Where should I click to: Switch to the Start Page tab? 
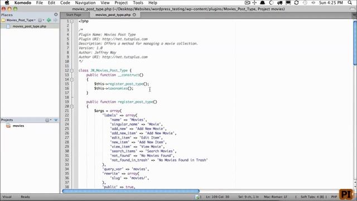pyautogui.click(x=74, y=15)
